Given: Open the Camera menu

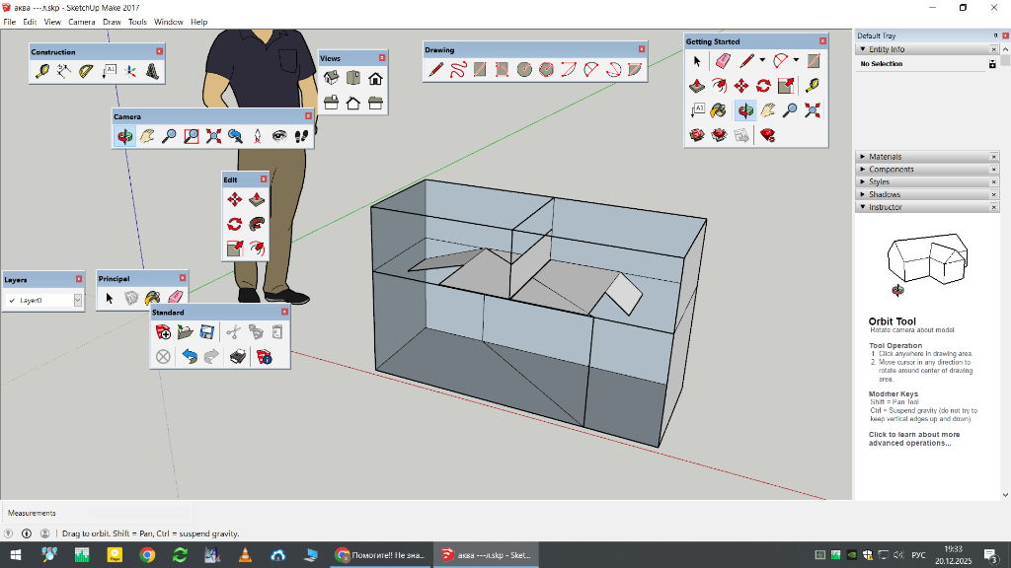Looking at the screenshot, I should point(82,22).
